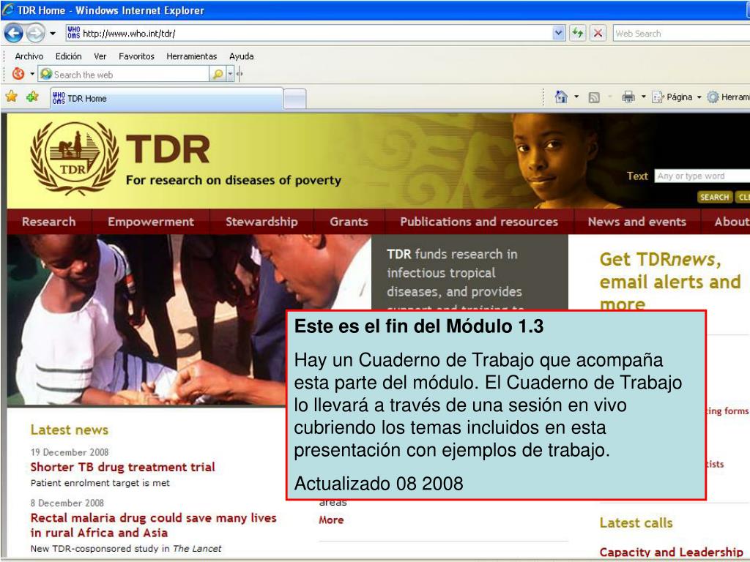Click the site Text search field
Image resolution: width=750 pixels, height=562 pixels.
702,176
